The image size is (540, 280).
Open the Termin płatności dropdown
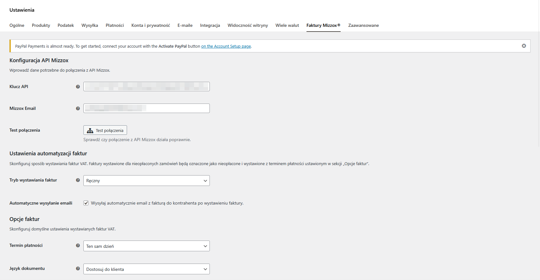tap(146, 246)
